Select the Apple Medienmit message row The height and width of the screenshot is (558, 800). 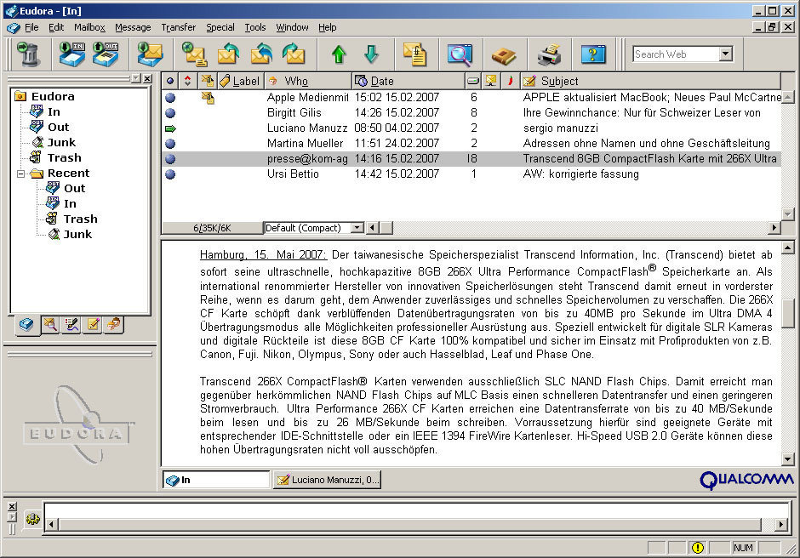click(x=471, y=98)
